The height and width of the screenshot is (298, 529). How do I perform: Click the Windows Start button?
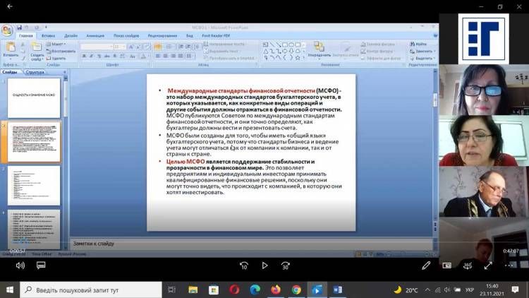point(10,290)
